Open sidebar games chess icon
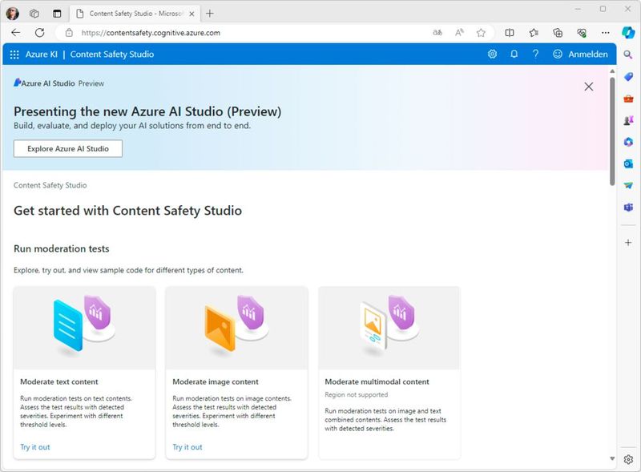This screenshot has width=641, height=472. tap(628, 120)
